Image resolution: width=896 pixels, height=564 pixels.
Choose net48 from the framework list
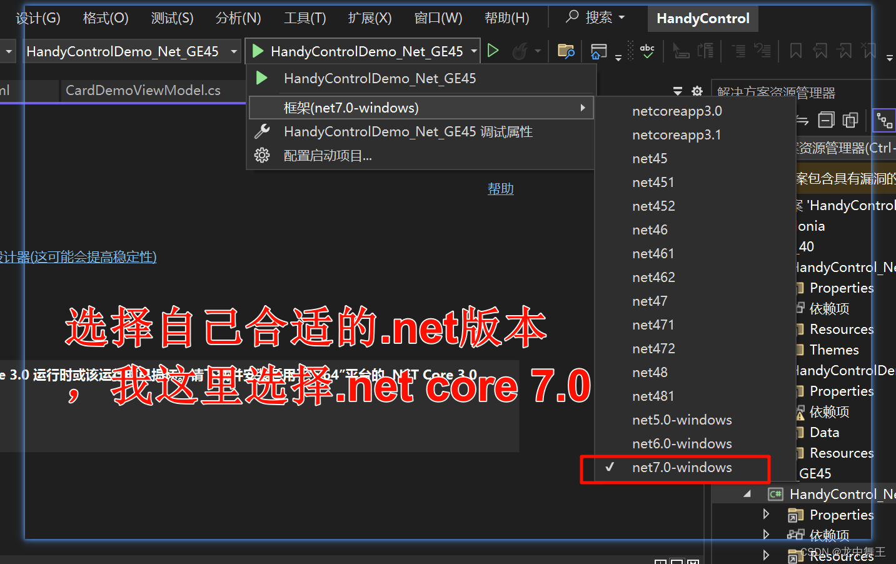click(x=650, y=372)
